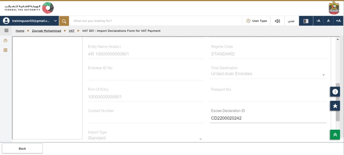The image size is (344, 155).
Task: Decrease font size with -A
Action: click(x=318, y=21)
